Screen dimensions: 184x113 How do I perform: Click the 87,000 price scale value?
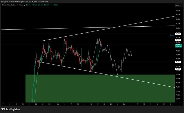[178, 15]
